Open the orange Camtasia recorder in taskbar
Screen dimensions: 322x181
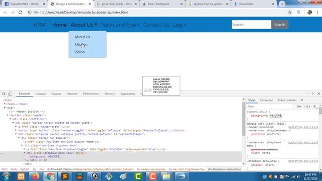pyautogui.click(x=152, y=176)
